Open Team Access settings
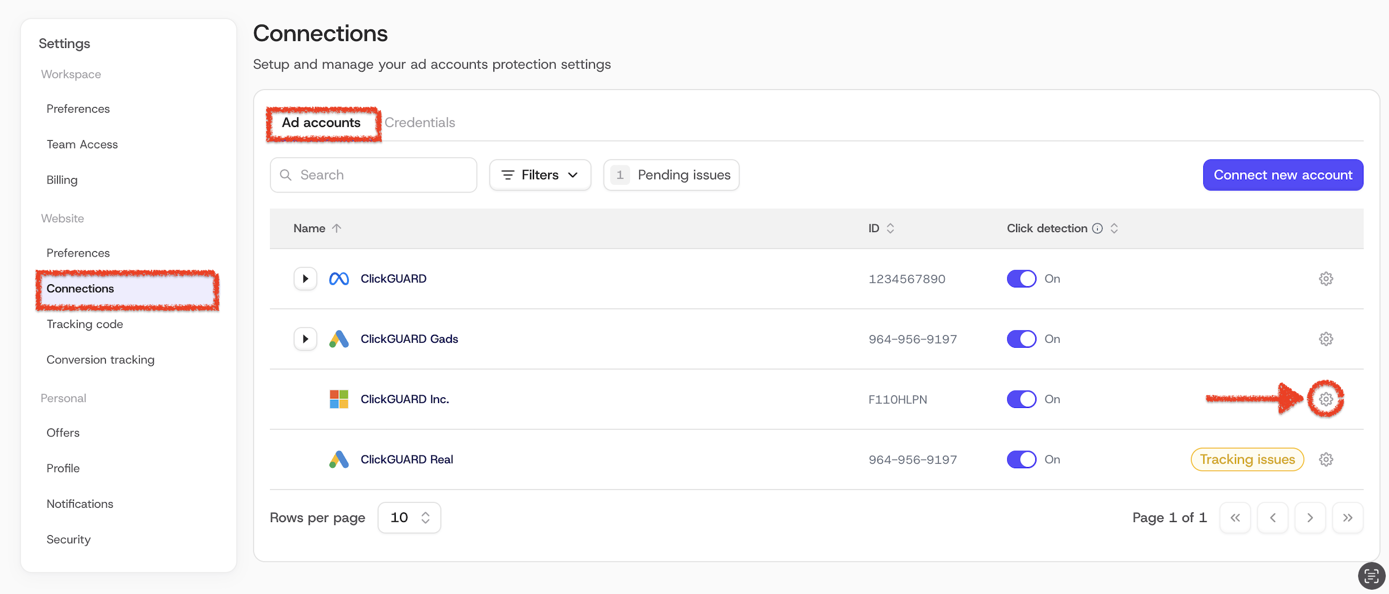This screenshot has width=1389, height=594. (82, 145)
